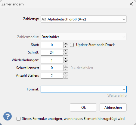
Task: Open the Format dropdown arrow
Action: 124,89
